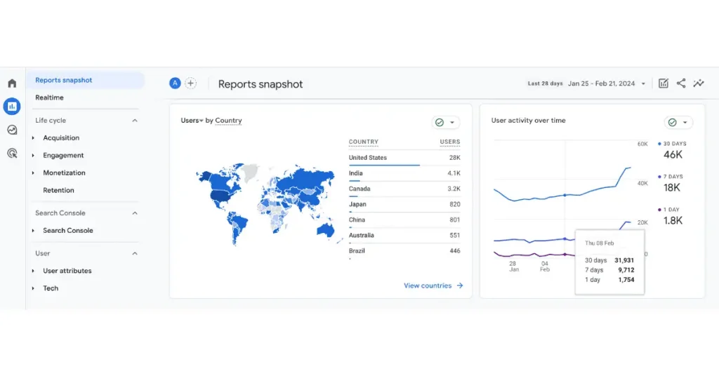This screenshot has width=719, height=376.
Task: Open User attributes reports
Action: tap(67, 271)
